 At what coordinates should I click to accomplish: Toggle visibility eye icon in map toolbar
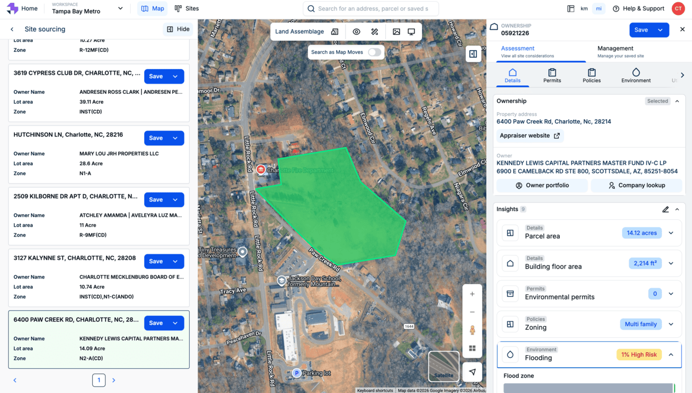[356, 32]
